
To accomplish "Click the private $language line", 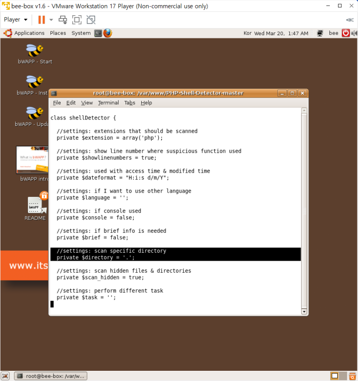I will click(x=92, y=198).
